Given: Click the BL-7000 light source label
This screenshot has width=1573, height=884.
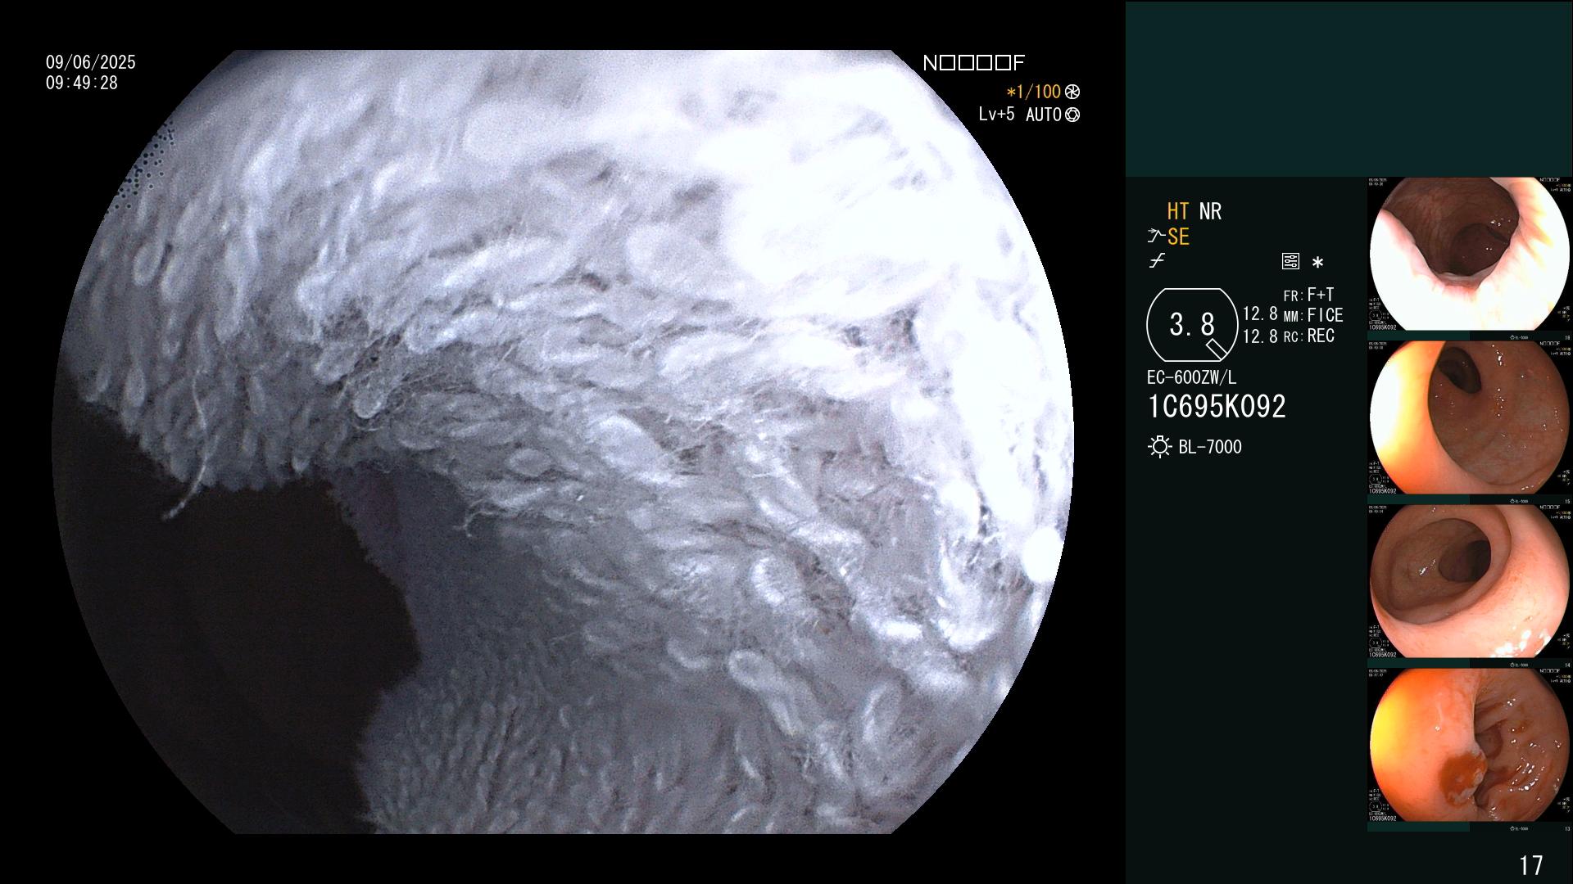Looking at the screenshot, I should coord(1209,447).
